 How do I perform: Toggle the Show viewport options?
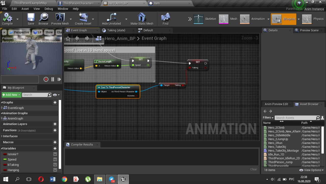click(49, 32)
